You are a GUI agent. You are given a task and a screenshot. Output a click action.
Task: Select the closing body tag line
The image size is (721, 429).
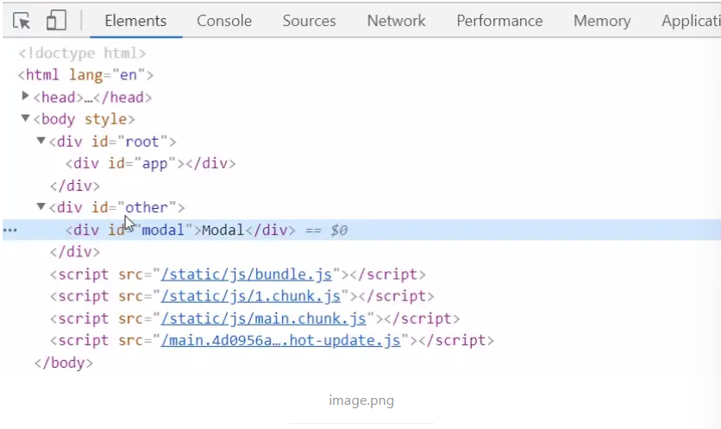63,363
